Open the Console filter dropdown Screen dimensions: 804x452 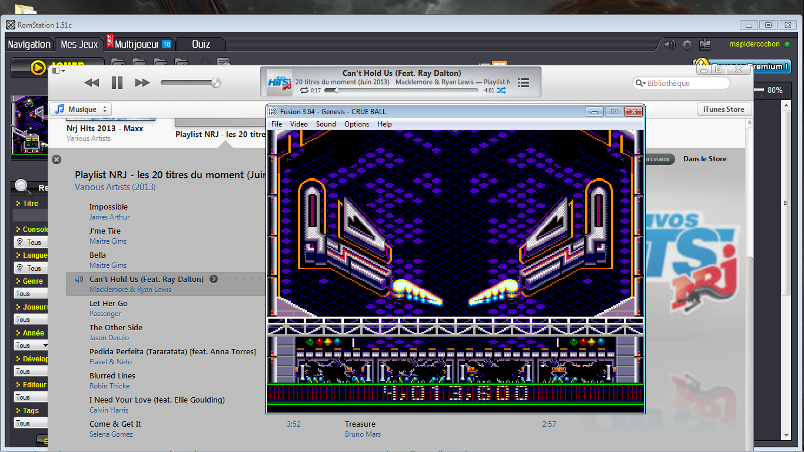click(31, 242)
